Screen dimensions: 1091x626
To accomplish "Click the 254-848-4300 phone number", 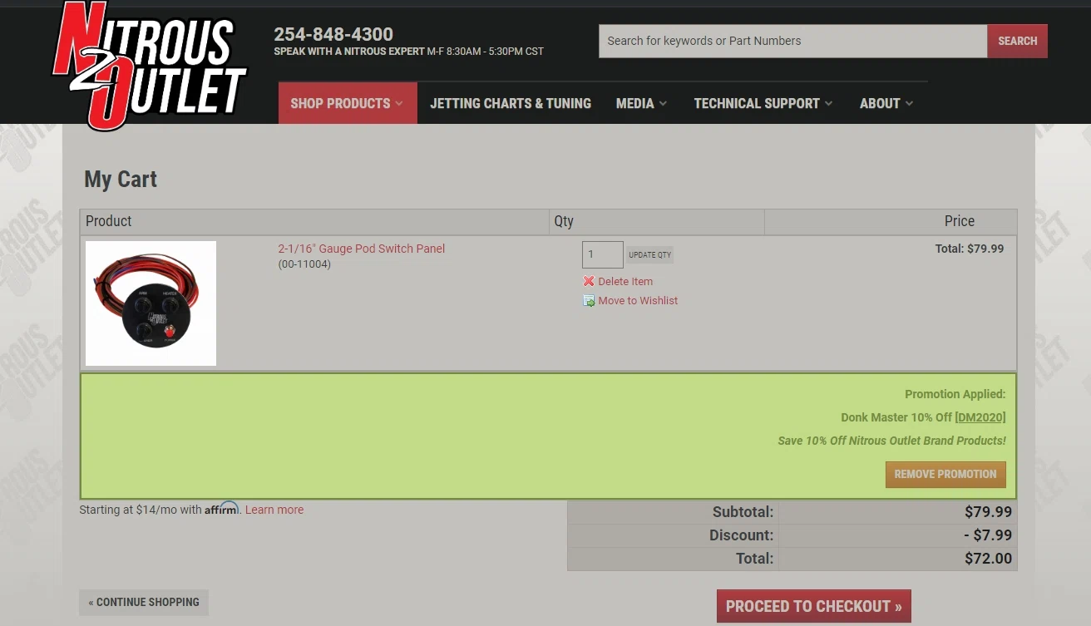I will [333, 34].
